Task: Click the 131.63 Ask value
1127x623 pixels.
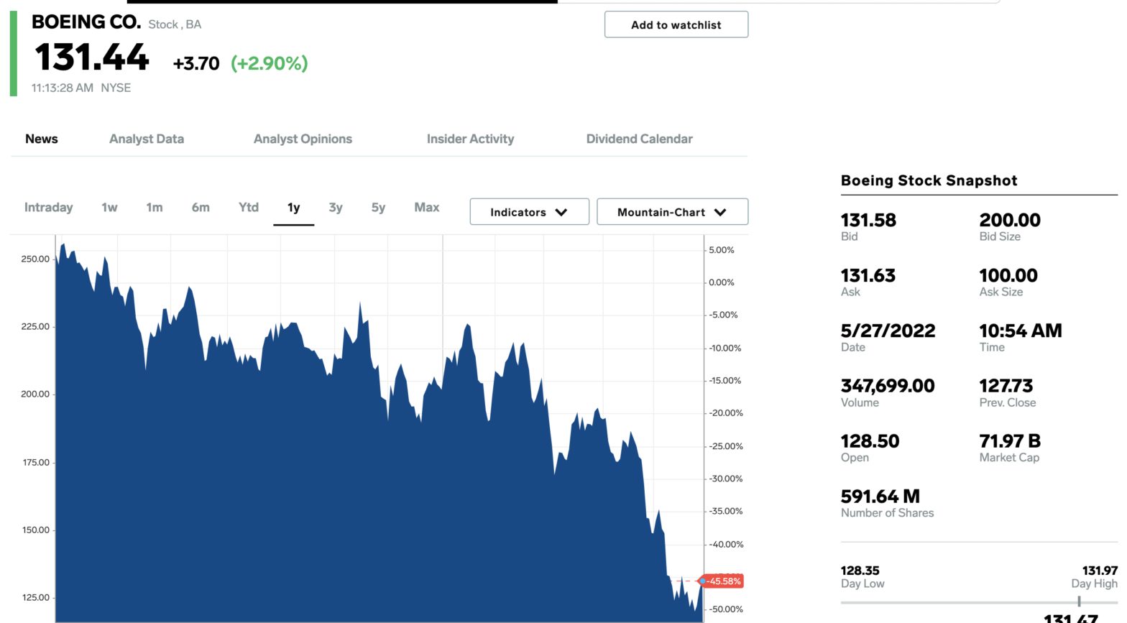Action: coord(868,275)
